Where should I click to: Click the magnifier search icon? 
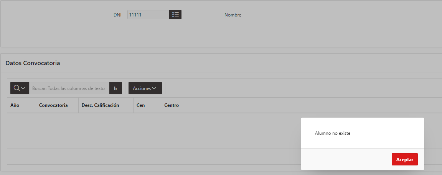[16, 88]
